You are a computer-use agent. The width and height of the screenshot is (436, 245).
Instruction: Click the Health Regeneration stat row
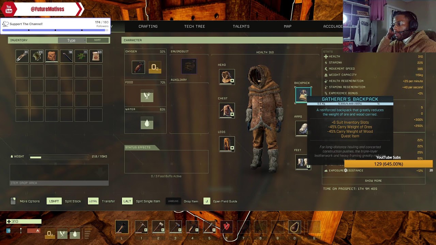tap(374, 81)
